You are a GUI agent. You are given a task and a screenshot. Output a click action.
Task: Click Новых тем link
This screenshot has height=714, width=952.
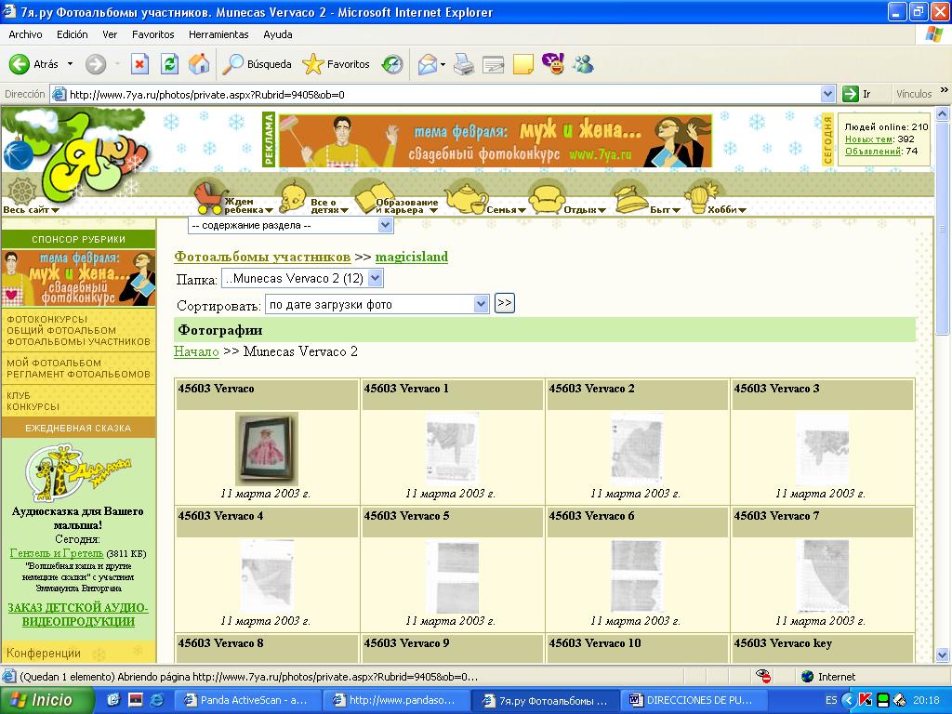point(869,139)
